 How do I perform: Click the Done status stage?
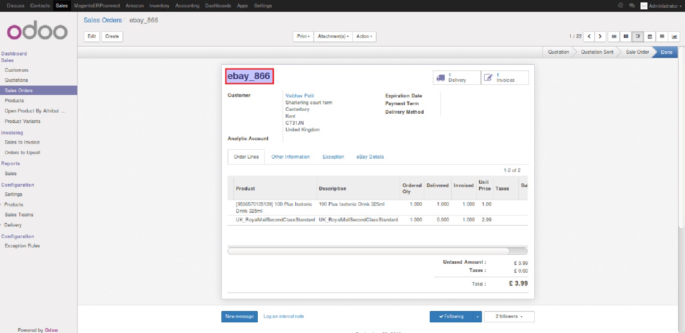[666, 52]
